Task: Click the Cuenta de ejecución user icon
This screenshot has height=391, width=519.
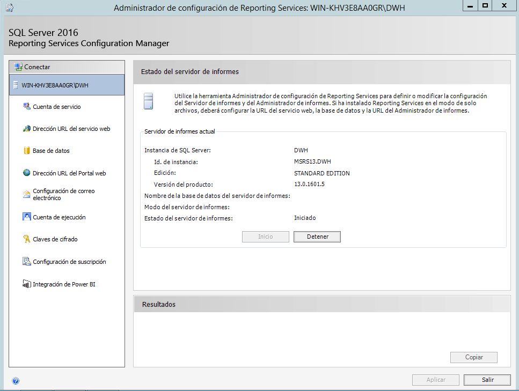Action: coord(27,217)
